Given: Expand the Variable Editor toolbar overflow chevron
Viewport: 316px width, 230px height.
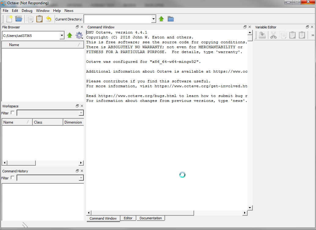Looking at the screenshot, I should tap(313, 35).
